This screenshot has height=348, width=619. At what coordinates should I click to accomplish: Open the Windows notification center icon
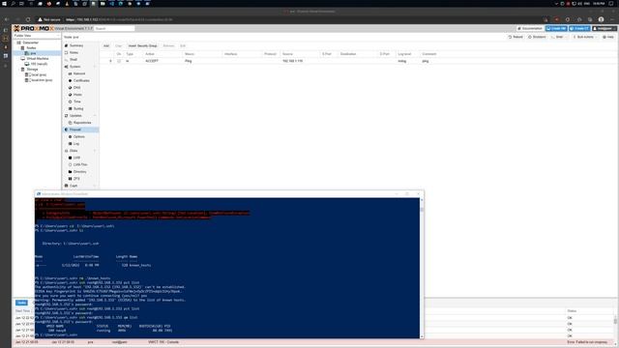tap(611, 4)
